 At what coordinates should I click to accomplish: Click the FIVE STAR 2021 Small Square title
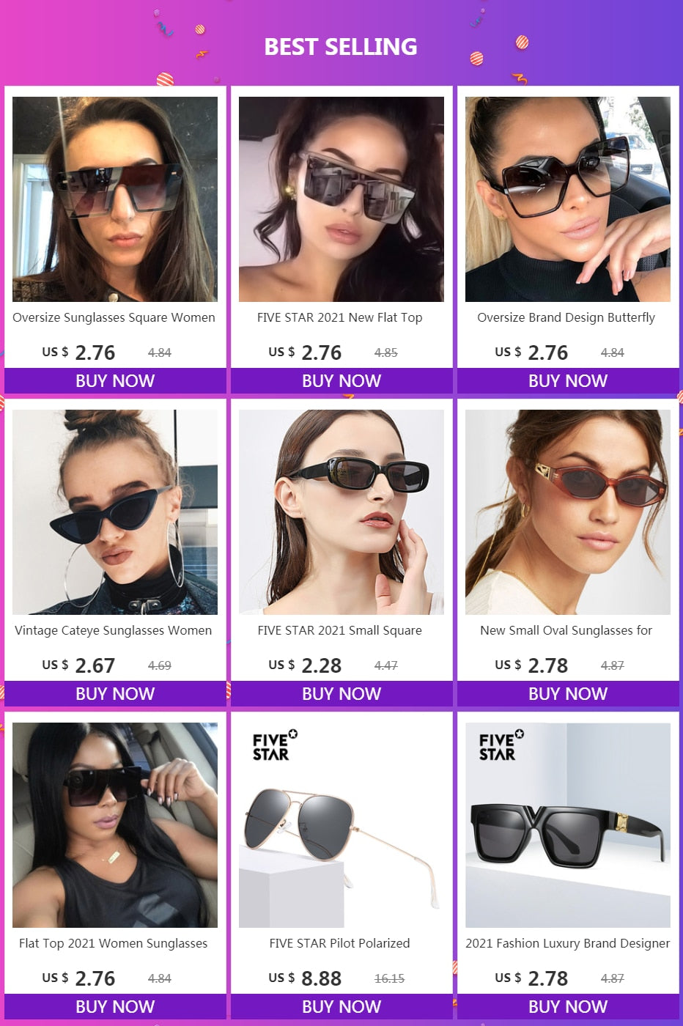tap(340, 630)
